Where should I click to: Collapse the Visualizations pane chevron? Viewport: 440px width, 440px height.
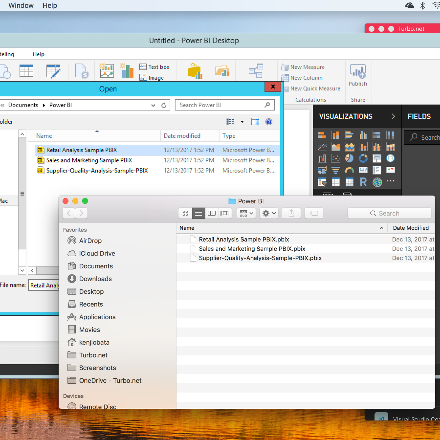(x=393, y=116)
